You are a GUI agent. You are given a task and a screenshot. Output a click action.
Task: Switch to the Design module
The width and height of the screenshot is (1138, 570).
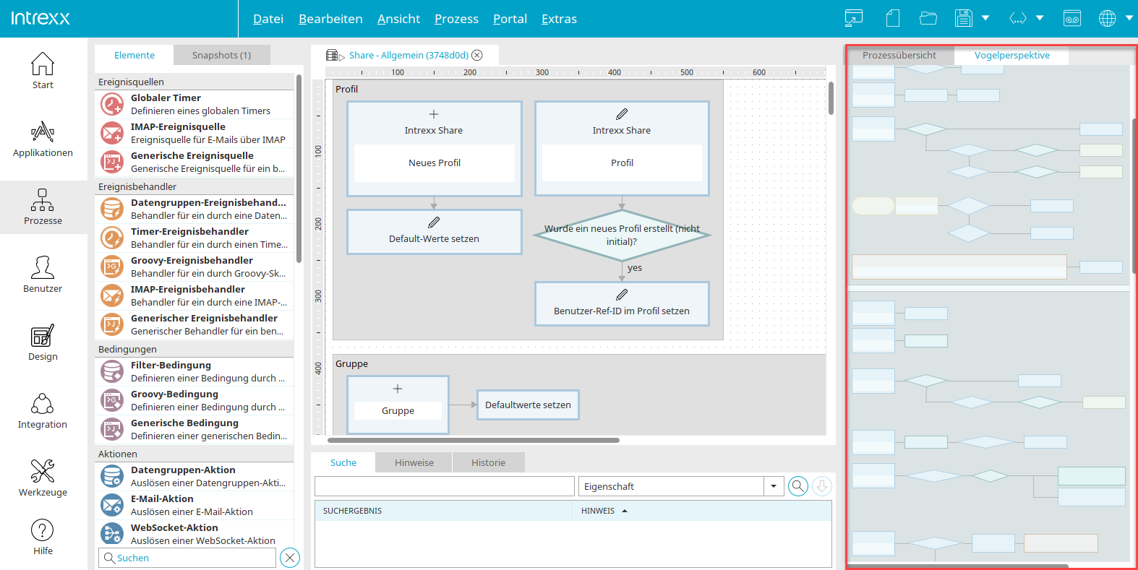43,342
